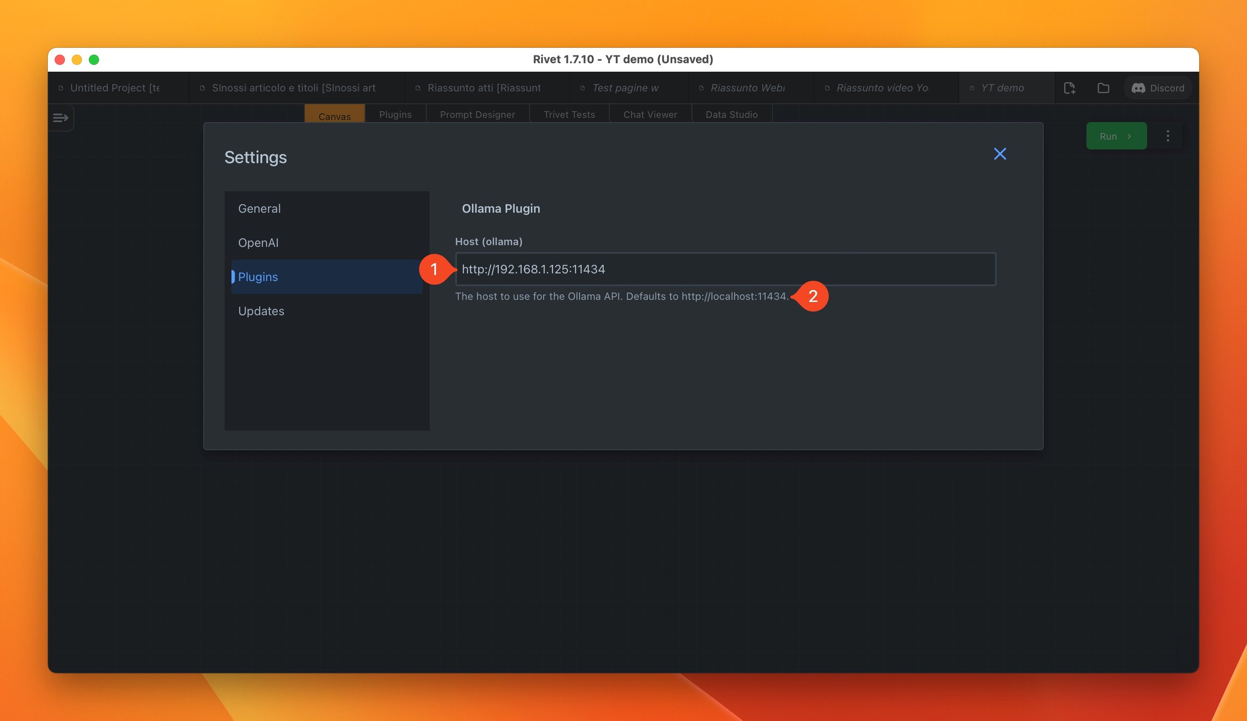Click the green Run button

coord(1116,136)
